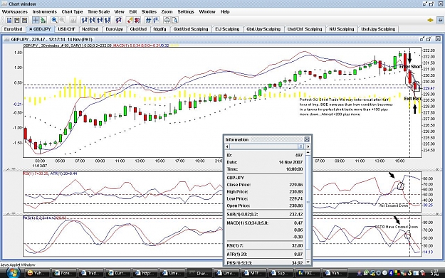Close the GBP/JPY chart sub-window
The width and height of the screenshot is (445, 278).
click(x=438, y=39)
